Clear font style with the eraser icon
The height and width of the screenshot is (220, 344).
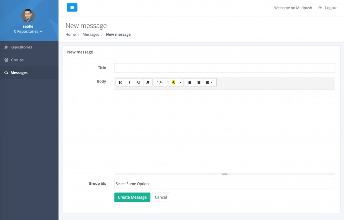click(148, 83)
